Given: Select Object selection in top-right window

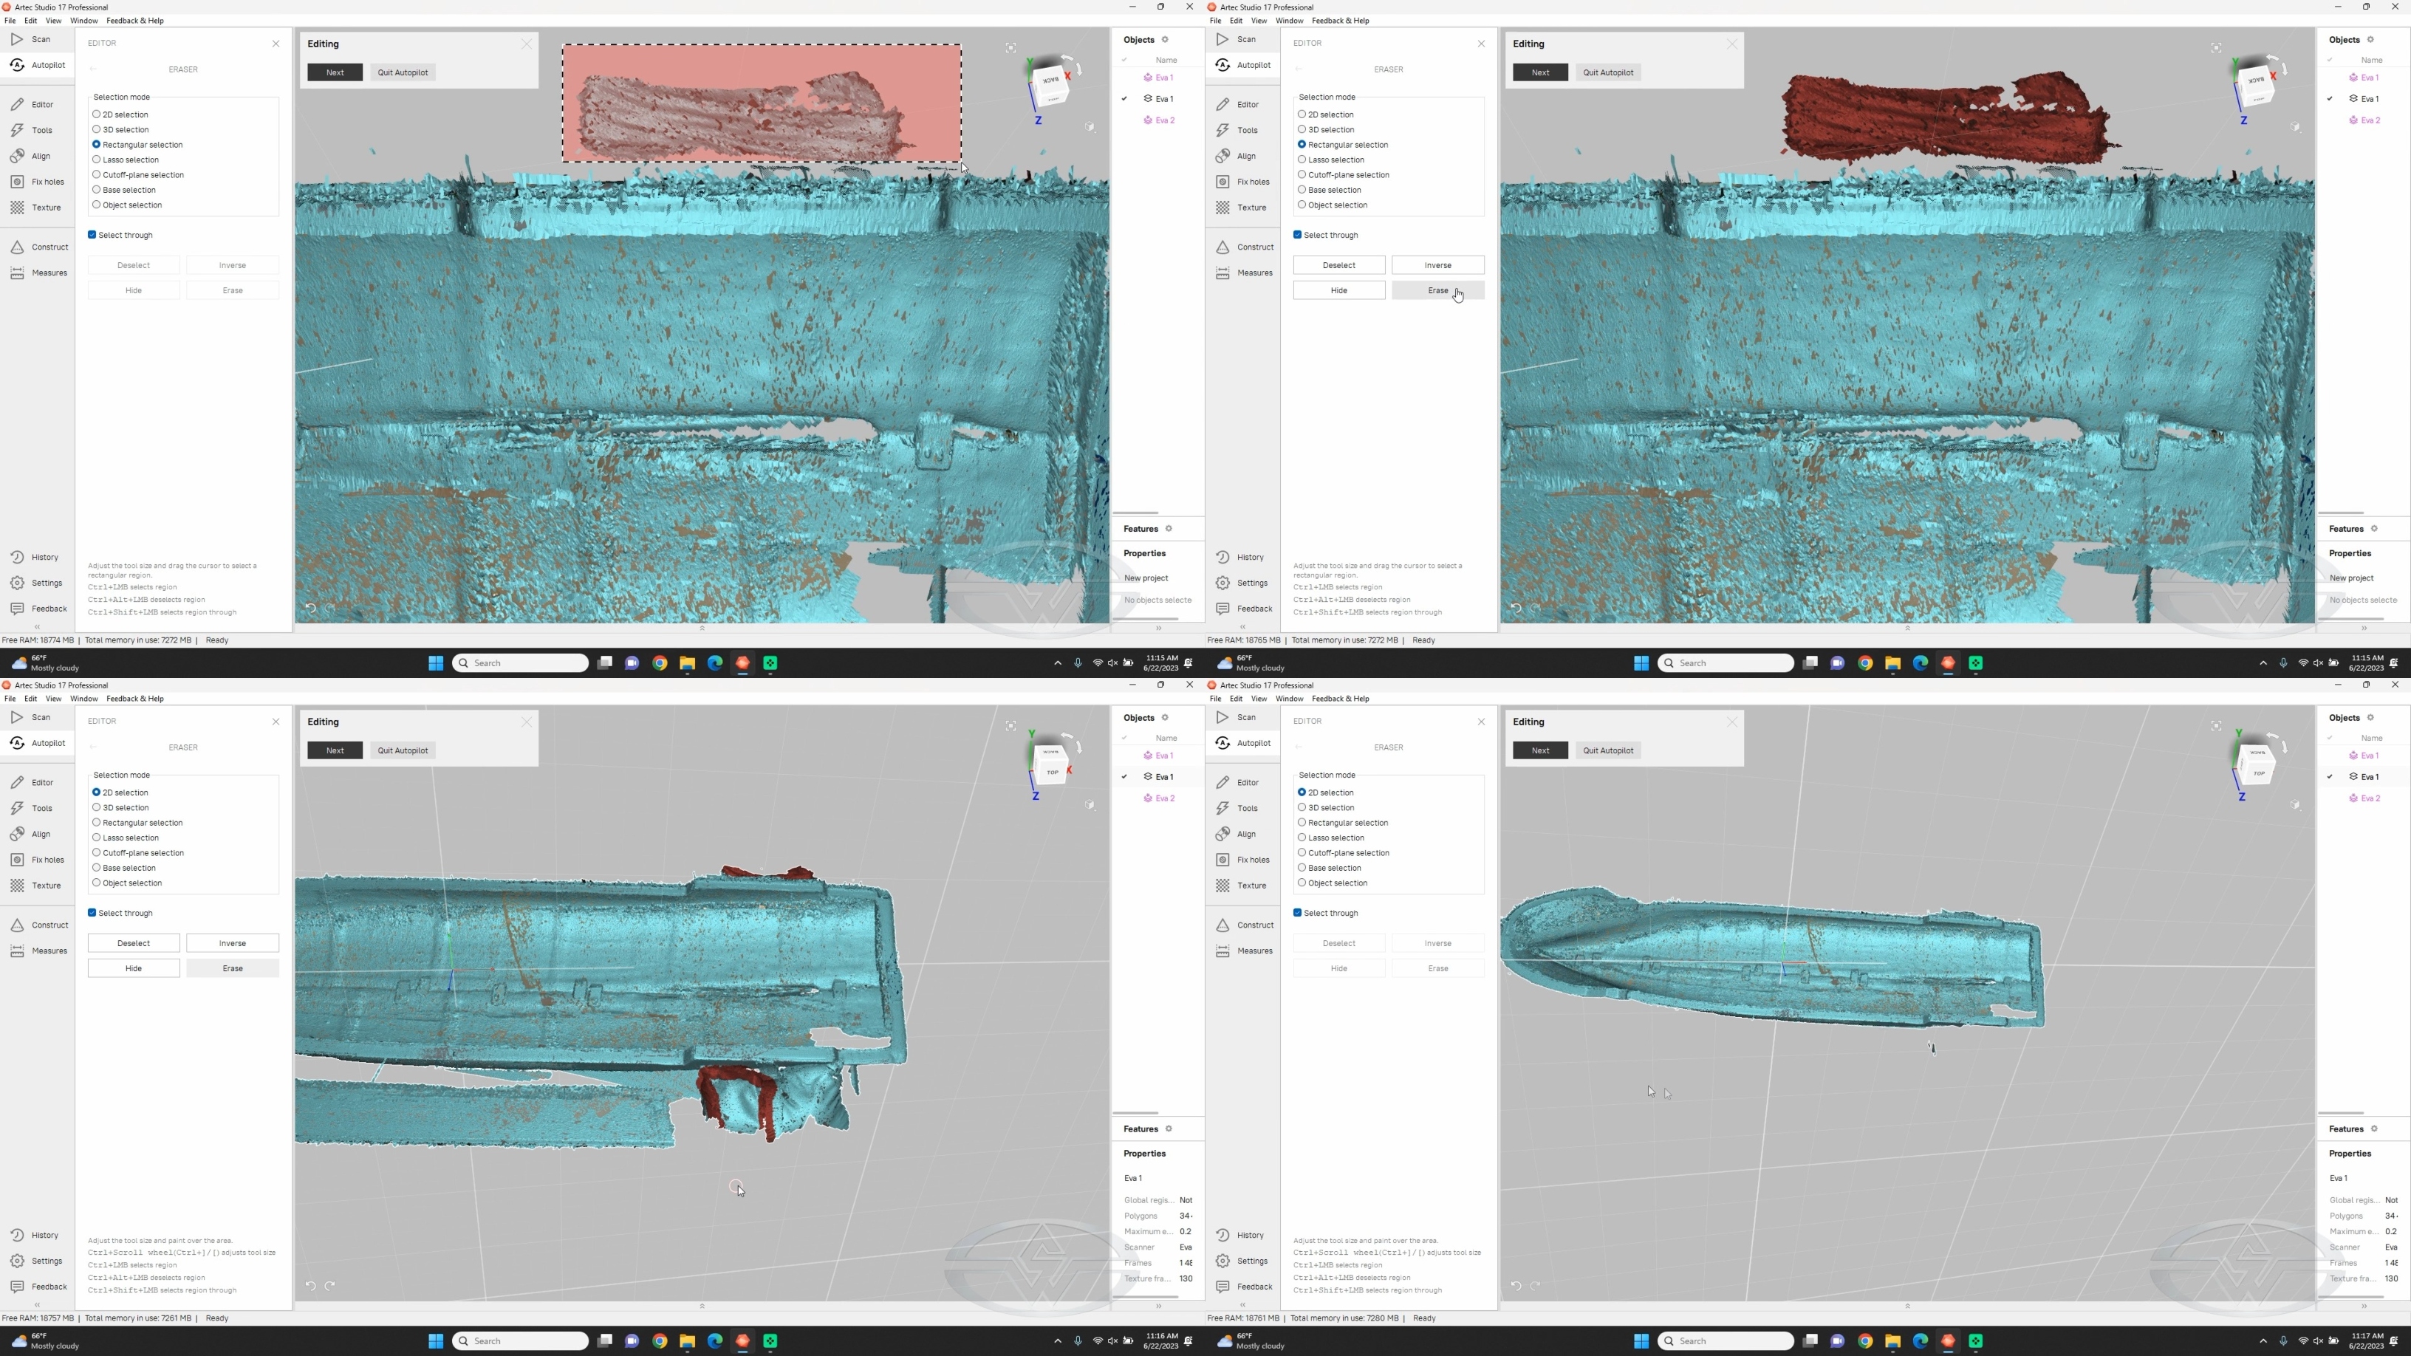Looking at the screenshot, I should tap(1332, 205).
